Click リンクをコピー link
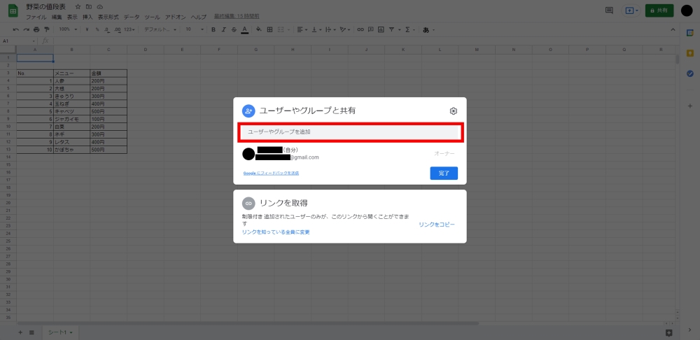Image resolution: width=700 pixels, height=340 pixels. click(x=437, y=225)
